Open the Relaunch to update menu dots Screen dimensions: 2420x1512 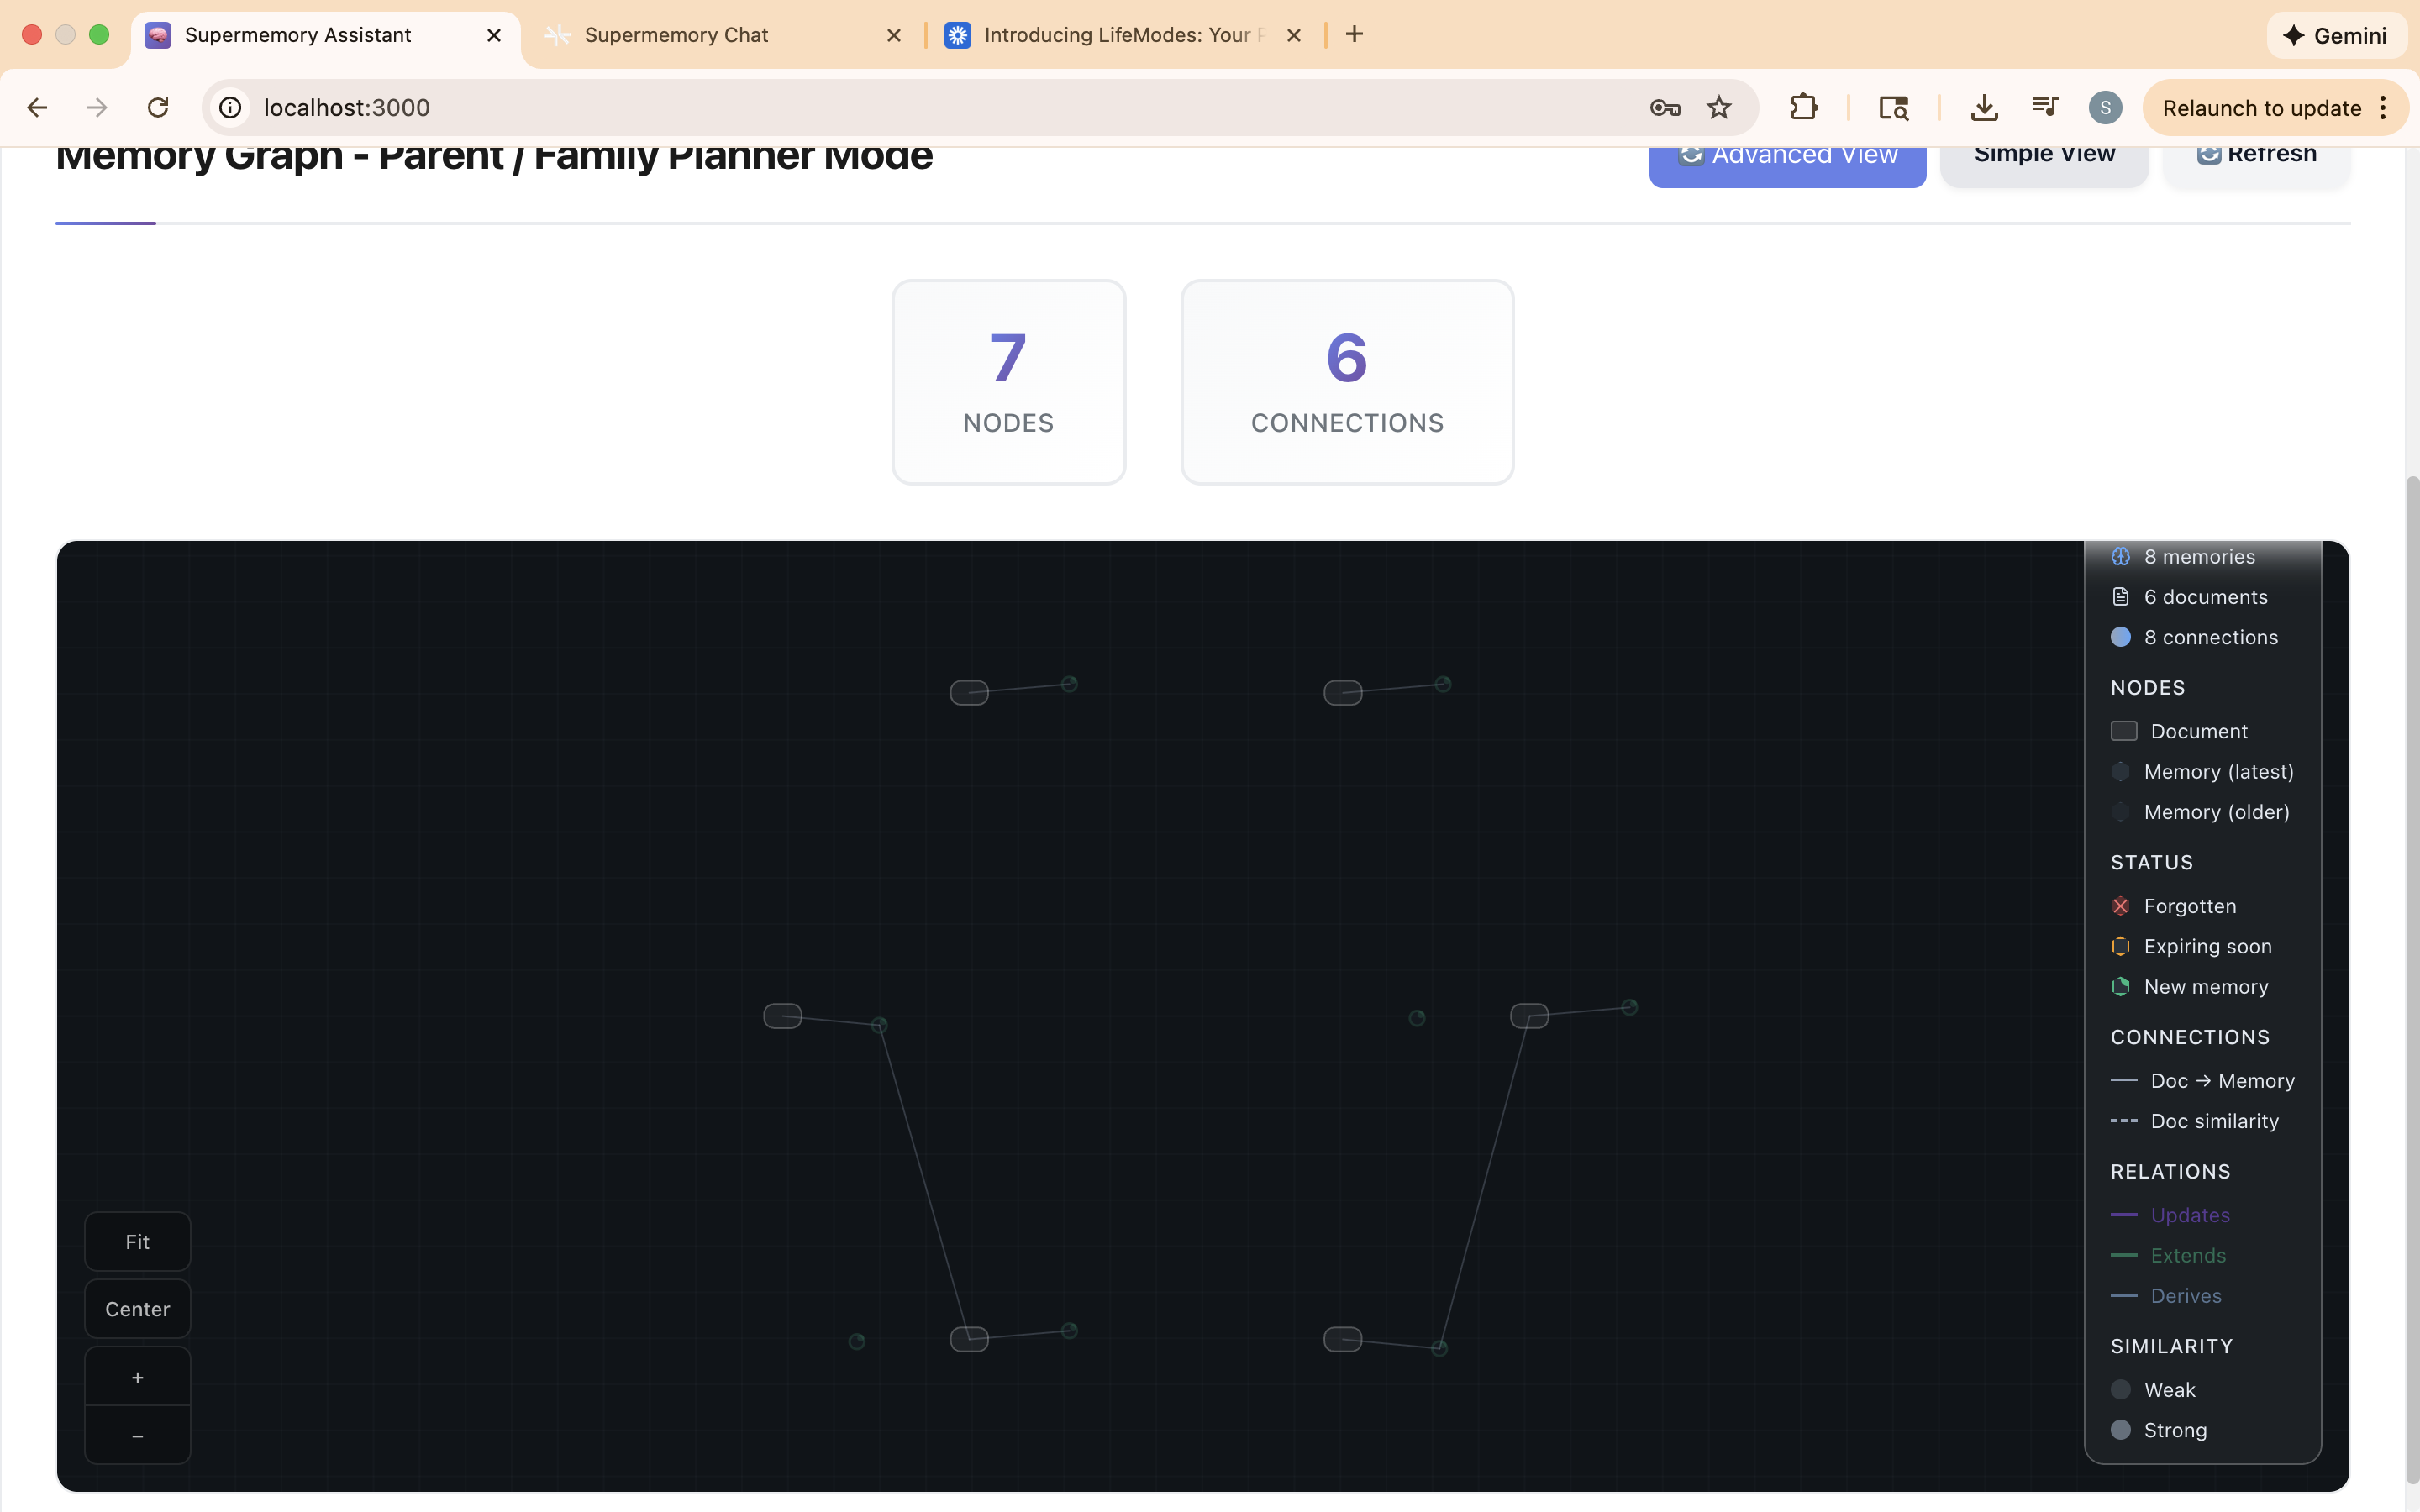pyautogui.click(x=2384, y=107)
